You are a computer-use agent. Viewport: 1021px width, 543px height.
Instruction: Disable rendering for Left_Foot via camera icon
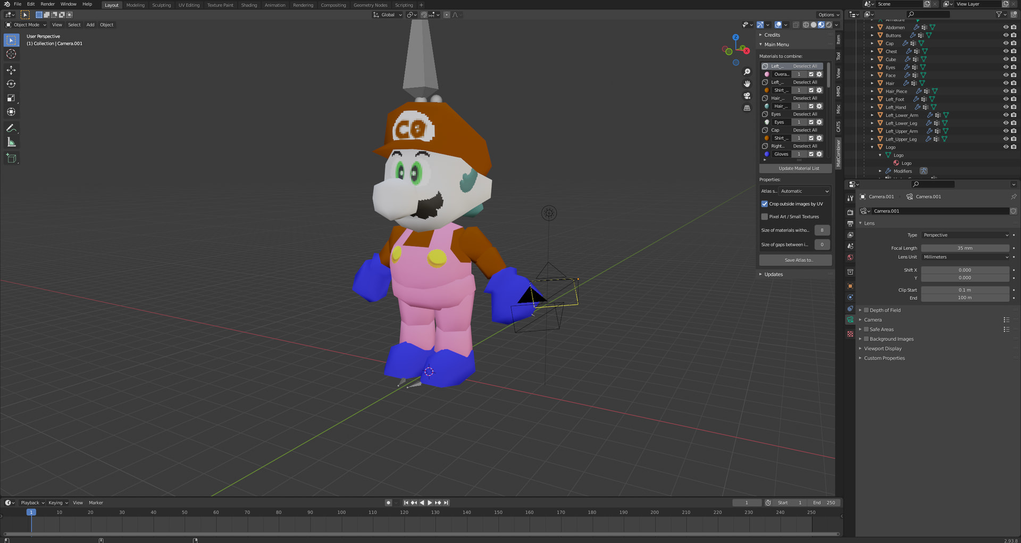tap(1014, 99)
